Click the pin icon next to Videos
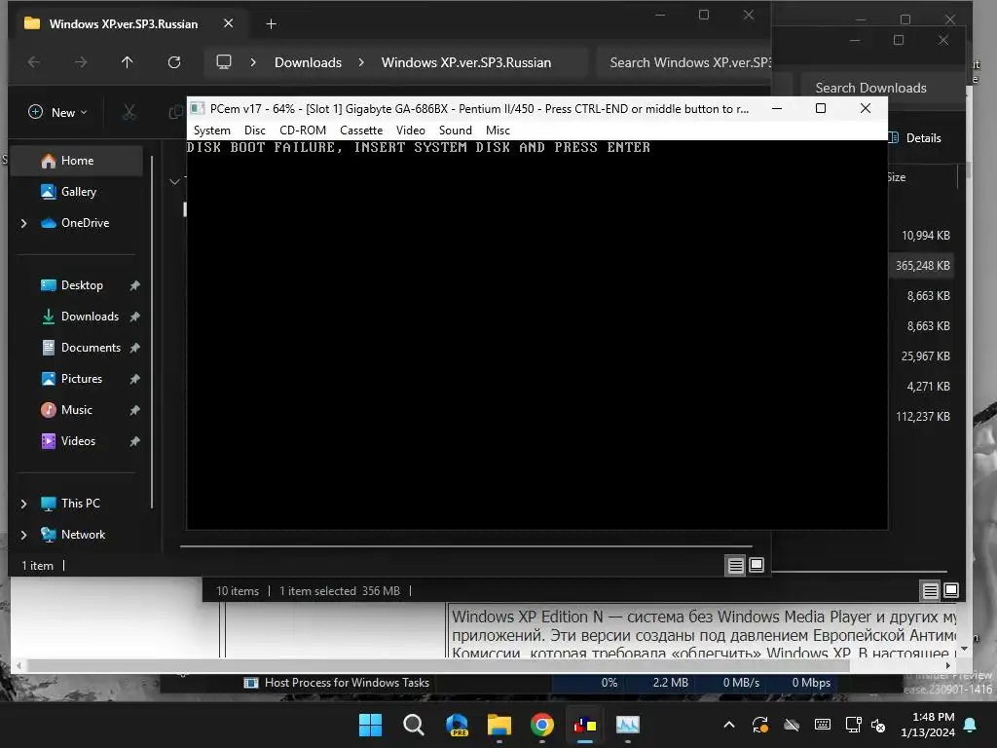 point(134,441)
